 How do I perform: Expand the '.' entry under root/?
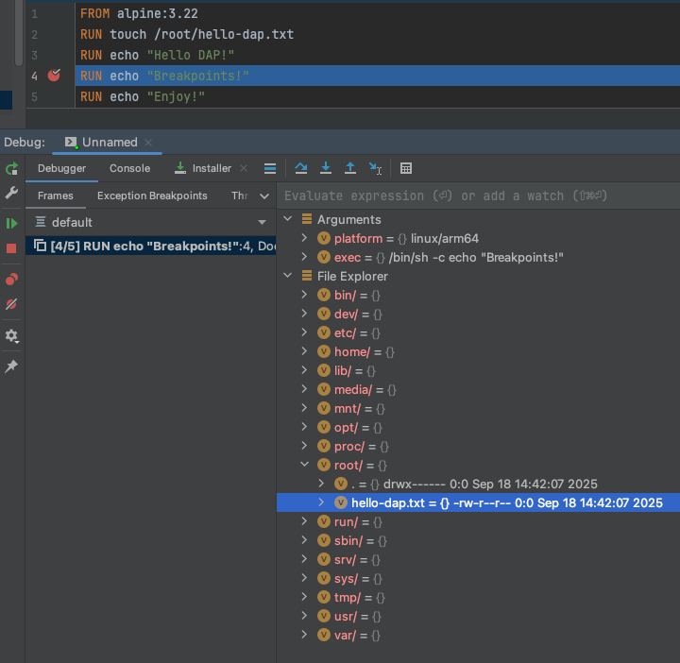[321, 483]
